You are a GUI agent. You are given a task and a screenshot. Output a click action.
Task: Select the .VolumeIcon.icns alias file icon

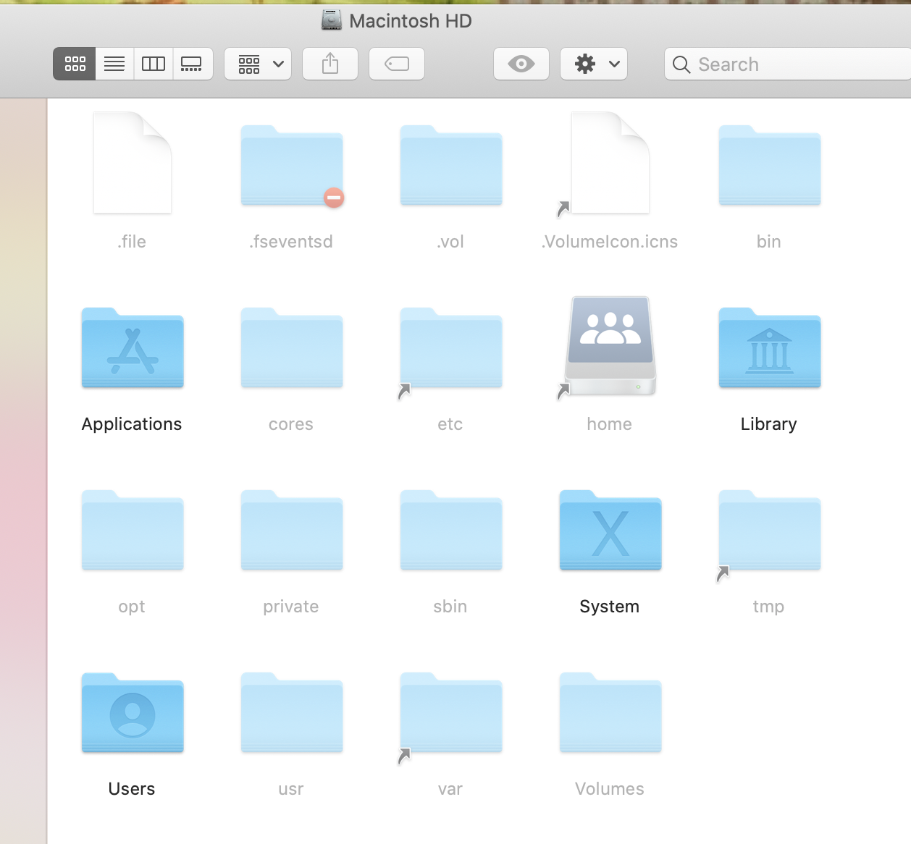pos(608,164)
